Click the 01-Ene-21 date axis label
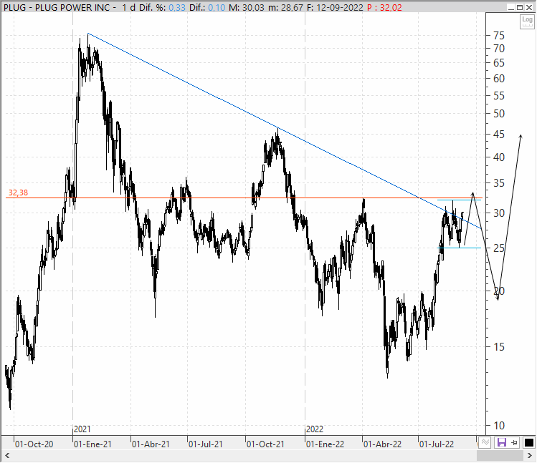This screenshot has width=537, height=463. point(92,444)
